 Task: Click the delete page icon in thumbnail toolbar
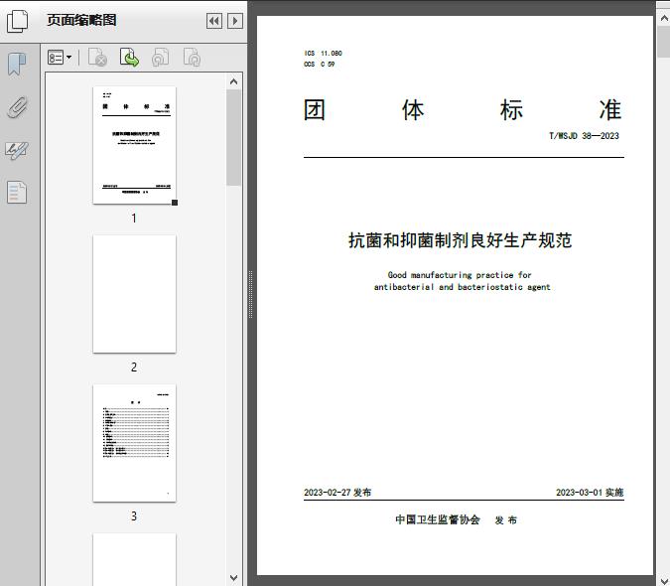pos(97,59)
